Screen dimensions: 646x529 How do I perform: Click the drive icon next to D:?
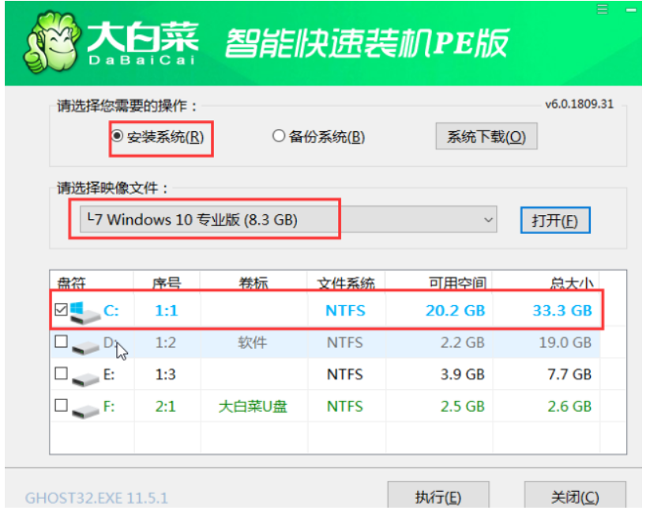point(85,347)
